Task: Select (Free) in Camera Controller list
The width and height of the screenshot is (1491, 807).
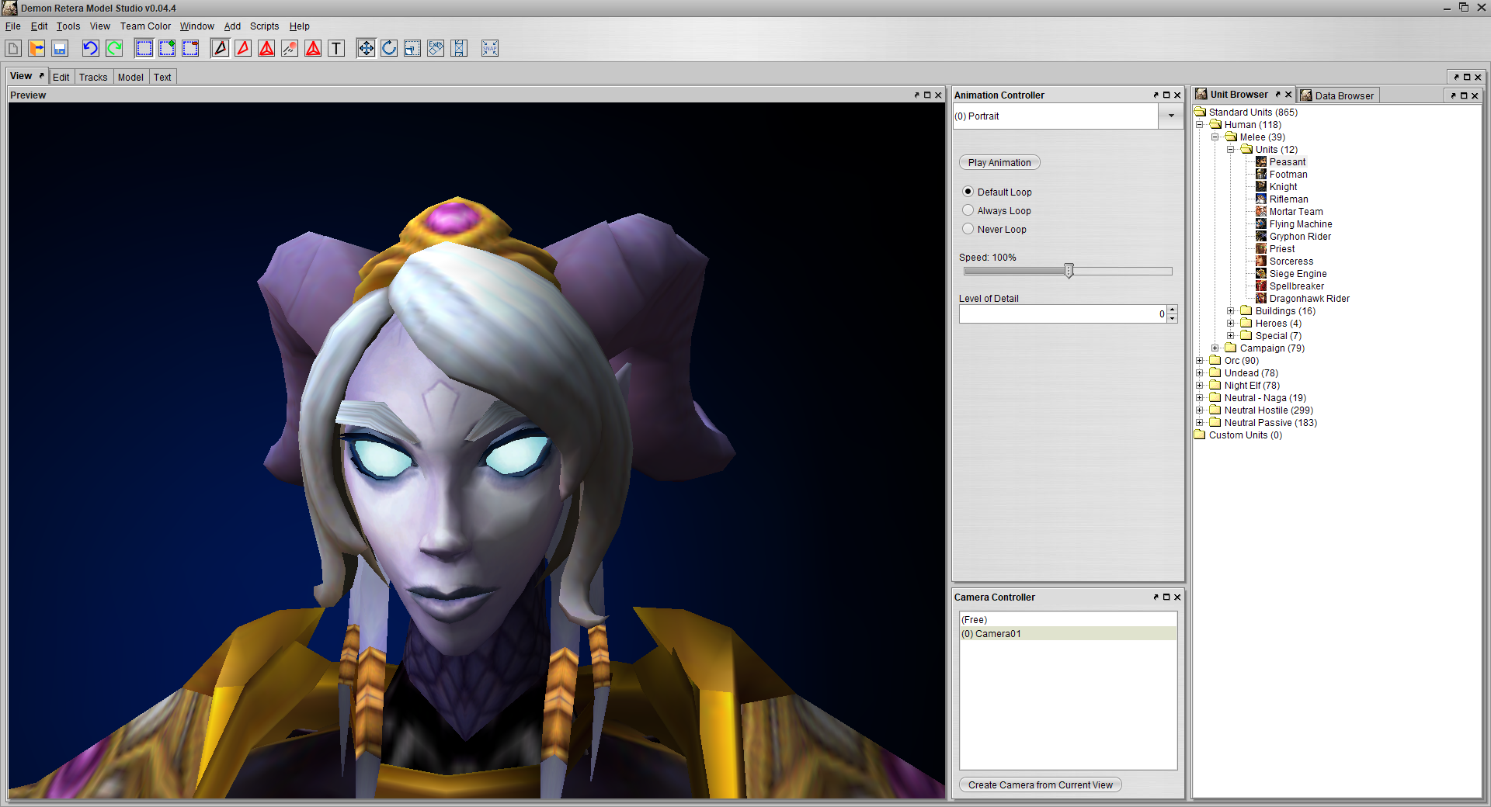Action: [x=1069, y=620]
